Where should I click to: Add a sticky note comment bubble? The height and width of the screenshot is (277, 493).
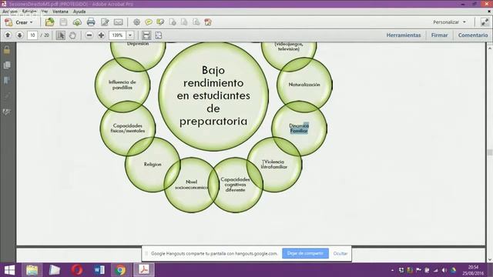[x=149, y=22]
